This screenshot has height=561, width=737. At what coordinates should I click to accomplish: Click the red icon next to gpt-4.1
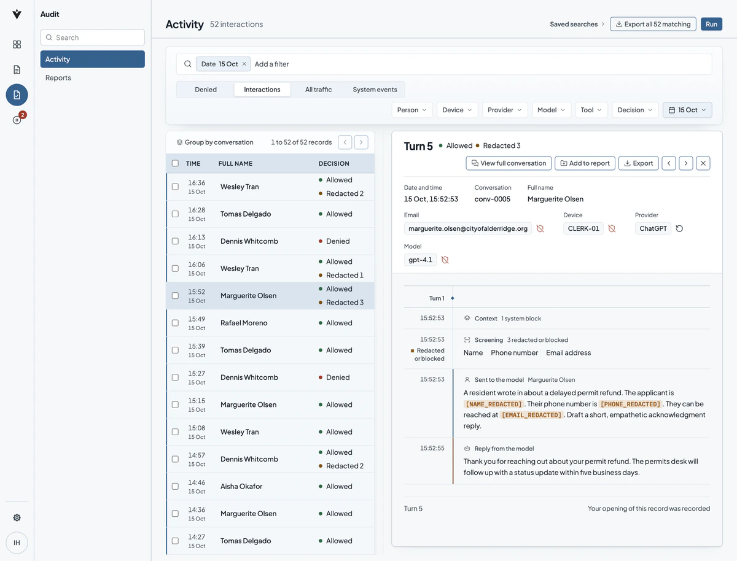tap(445, 260)
